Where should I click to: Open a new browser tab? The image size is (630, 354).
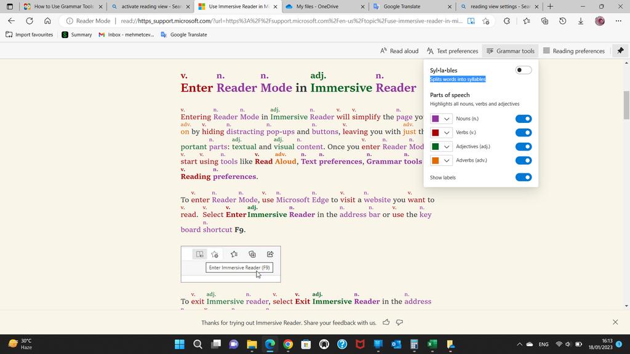pos(550,6)
